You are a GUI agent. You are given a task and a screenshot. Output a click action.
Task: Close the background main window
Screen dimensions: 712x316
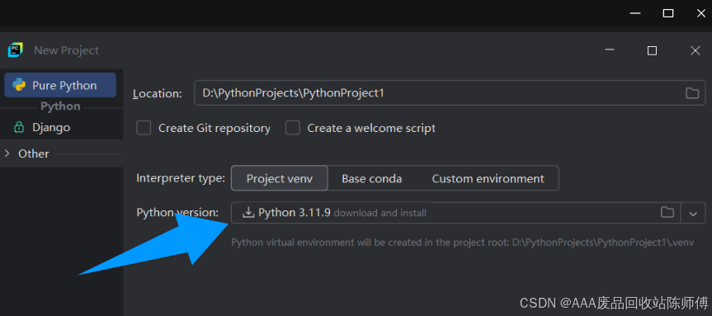[701, 13]
